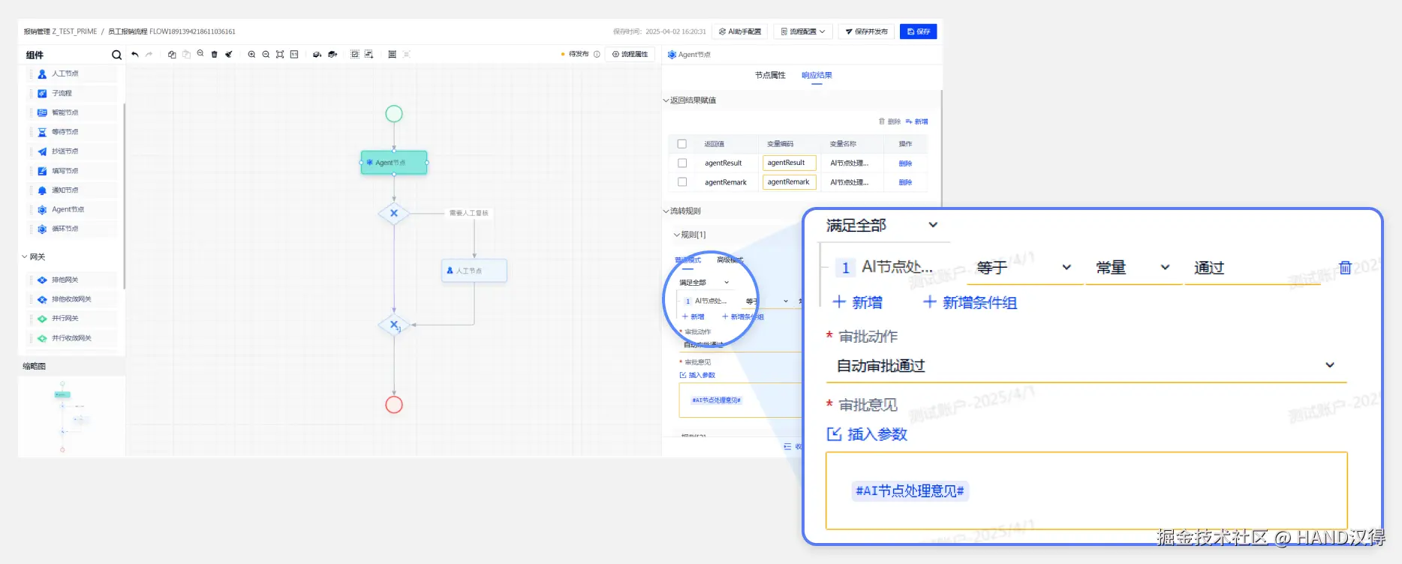Select the 通知节点 bell component
1402x564 pixels.
pyautogui.click(x=73, y=190)
